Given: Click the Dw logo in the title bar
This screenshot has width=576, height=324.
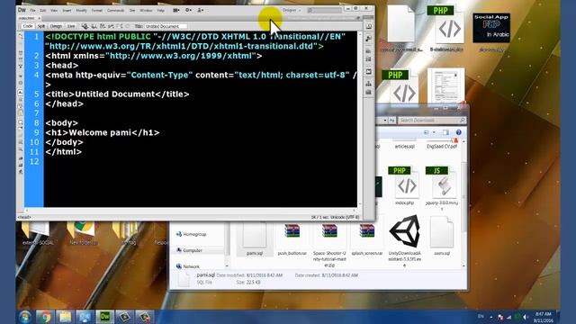Looking at the screenshot, I should [22, 10].
